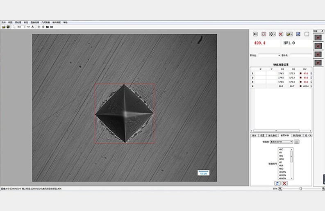Click the zoom-in magnifier at the status bar end
The width and height of the screenshot is (325, 211).
pos(323,188)
